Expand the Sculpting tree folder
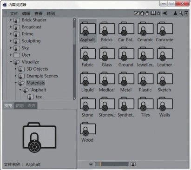This screenshot has width=191, height=170. (11, 41)
